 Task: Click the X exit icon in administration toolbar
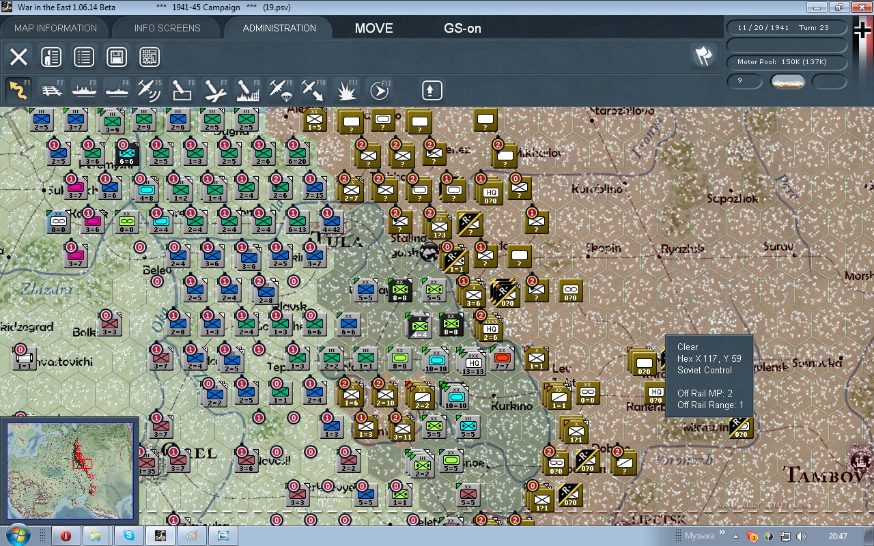point(18,57)
